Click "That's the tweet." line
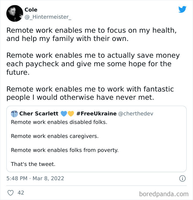The height and width of the screenshot is (200, 193). (33, 164)
